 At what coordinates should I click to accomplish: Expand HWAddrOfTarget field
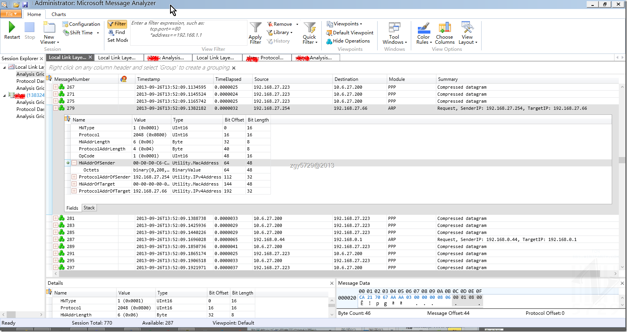click(74, 184)
